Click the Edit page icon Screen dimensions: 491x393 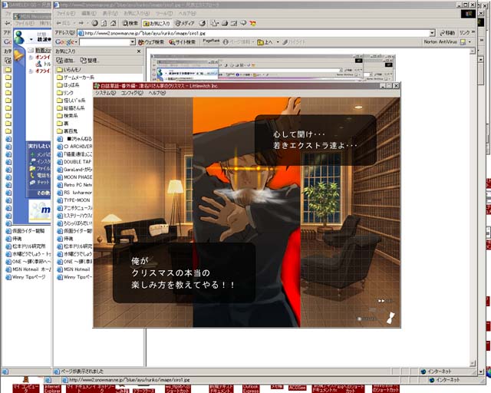point(234,23)
